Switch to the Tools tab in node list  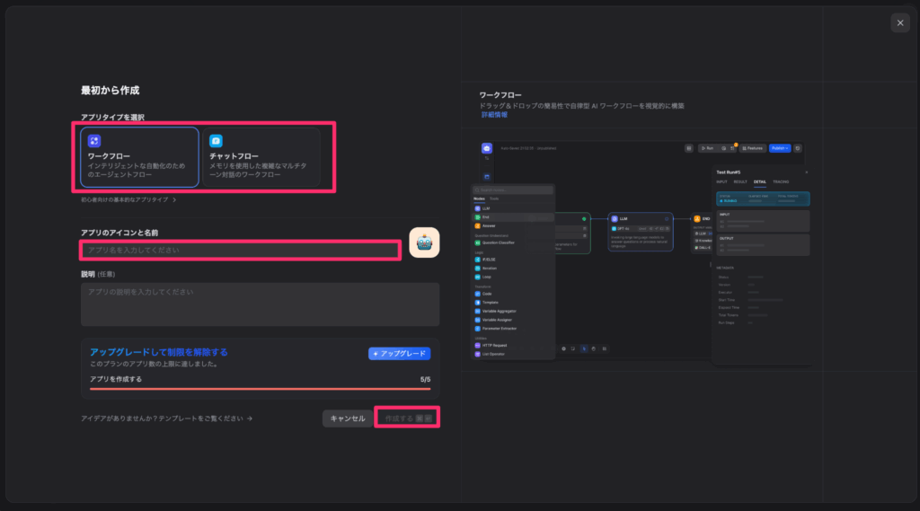(x=494, y=198)
